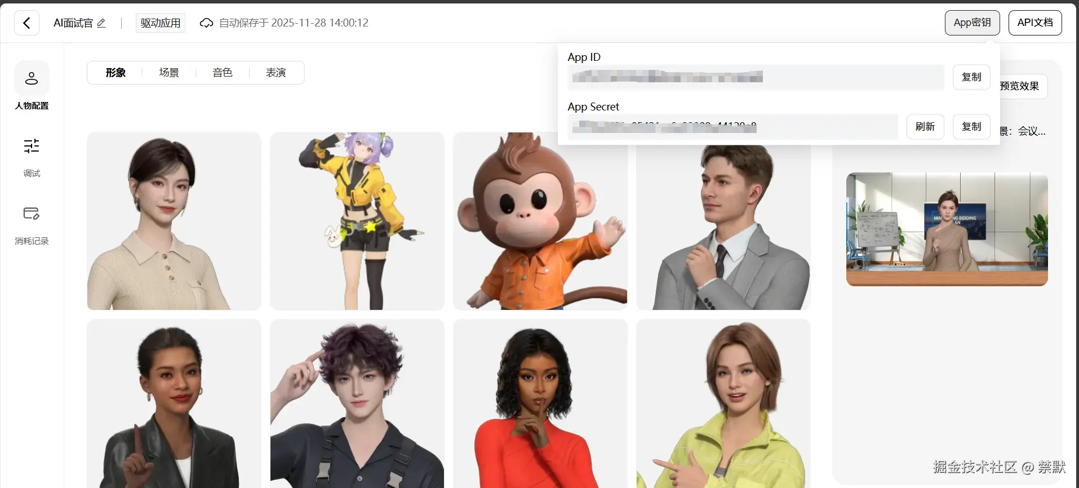Refresh the App Secret with 刷新
The width and height of the screenshot is (1079, 488).
coord(925,127)
